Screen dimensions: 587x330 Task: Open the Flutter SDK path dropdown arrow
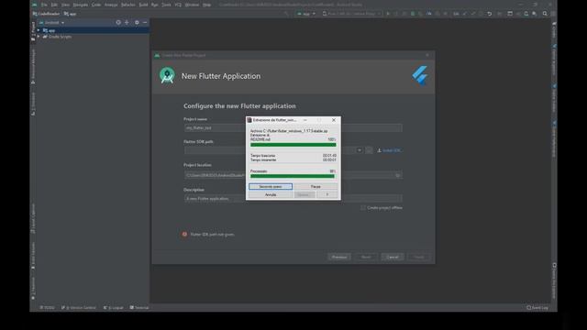359,150
